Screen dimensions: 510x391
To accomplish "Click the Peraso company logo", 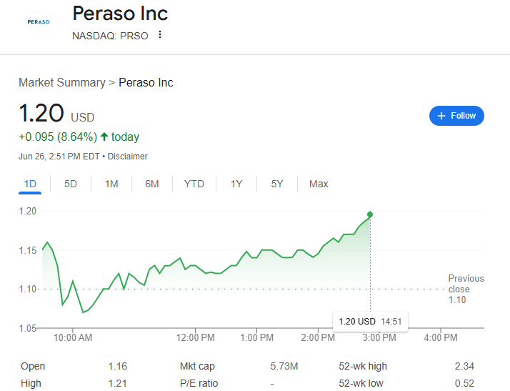I will tap(39, 22).
